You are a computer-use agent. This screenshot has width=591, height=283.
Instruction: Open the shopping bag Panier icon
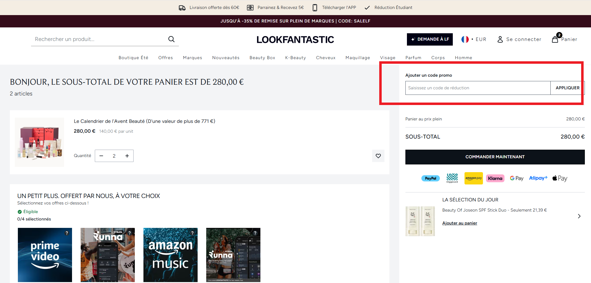555,39
